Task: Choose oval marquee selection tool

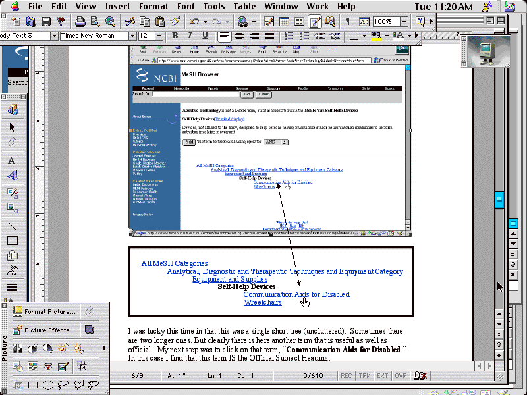Action: (x=47, y=385)
